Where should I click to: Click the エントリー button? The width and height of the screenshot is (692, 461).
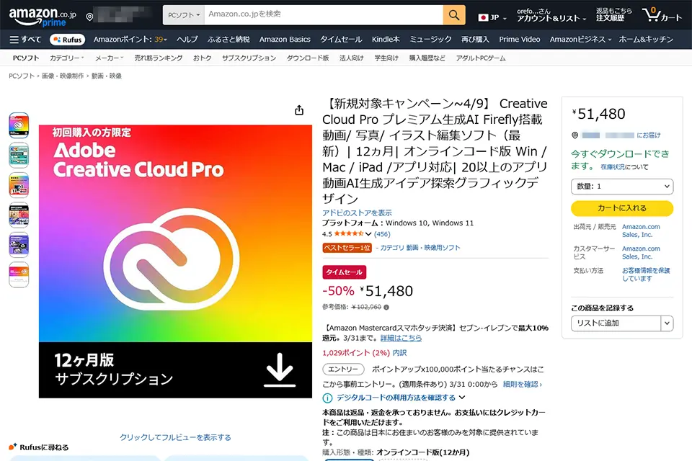pos(343,369)
